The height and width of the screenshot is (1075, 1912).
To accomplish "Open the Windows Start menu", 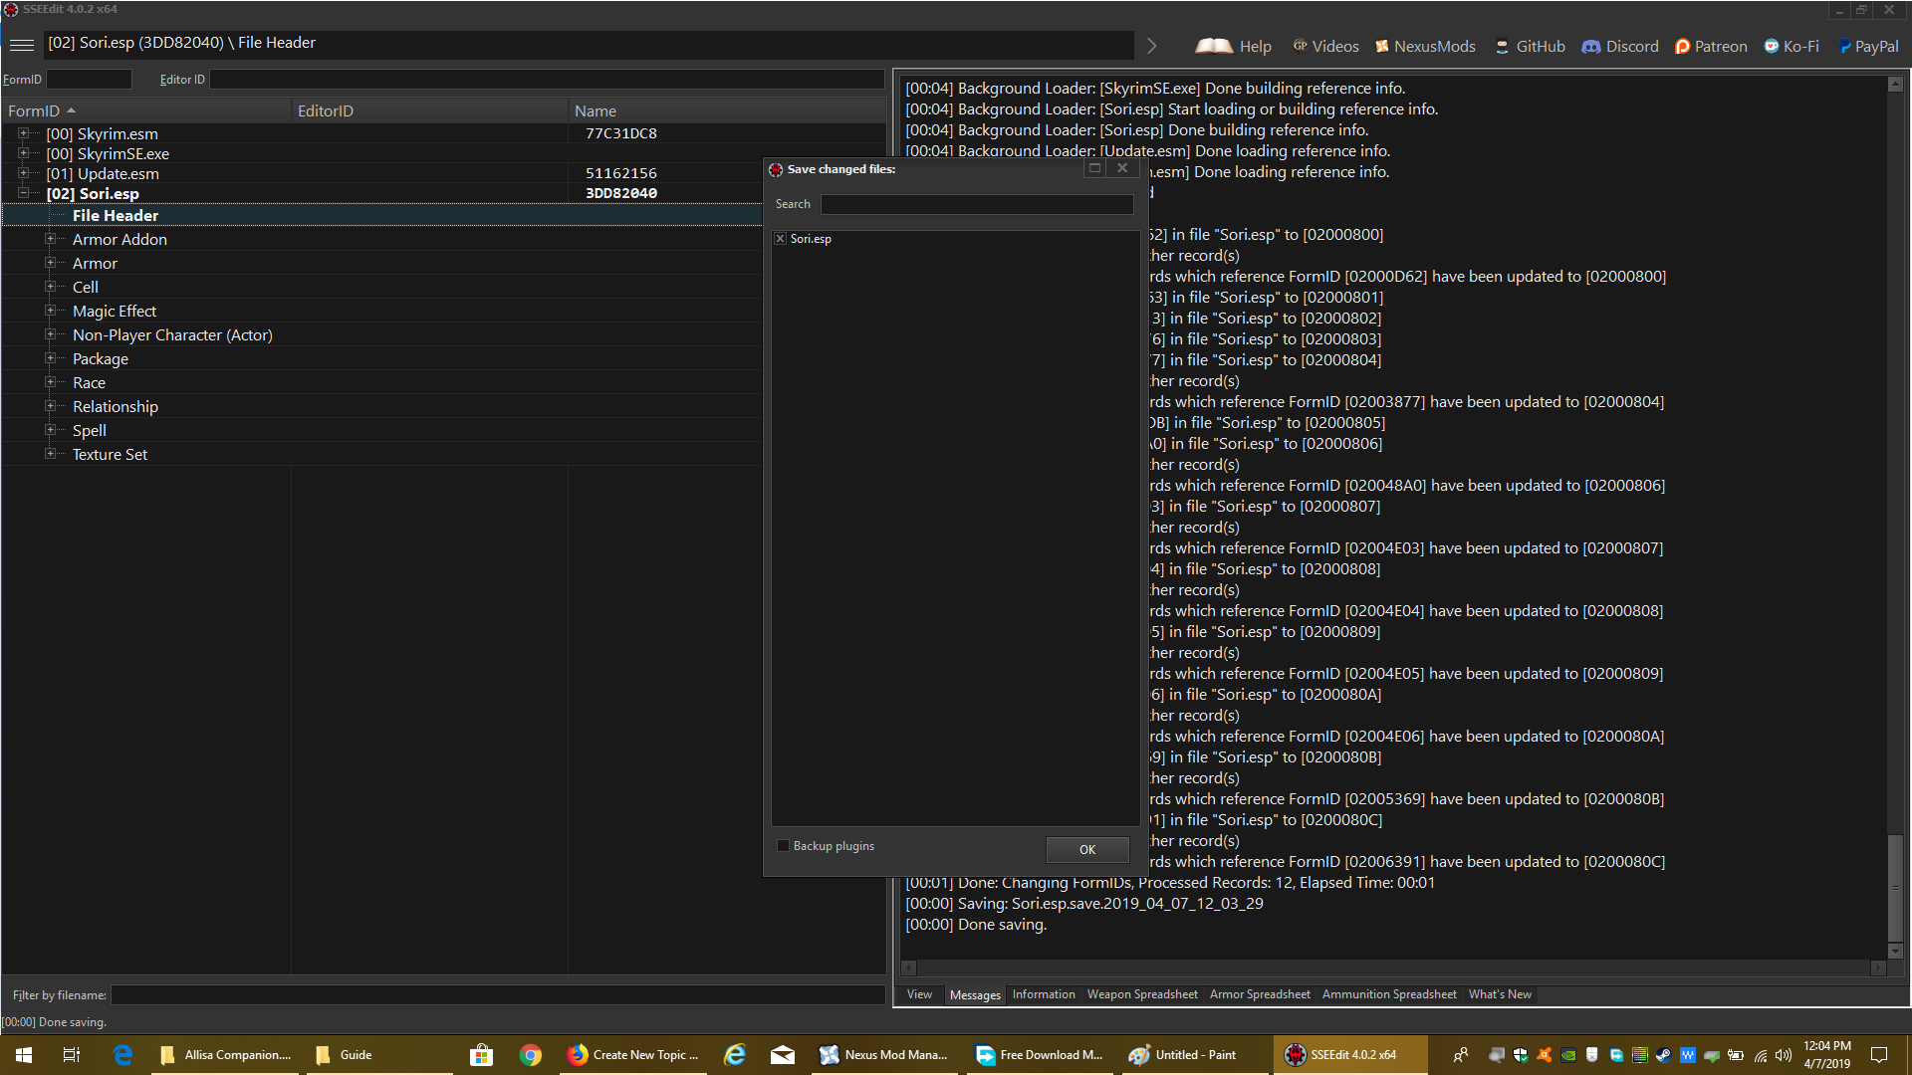I will (x=24, y=1055).
